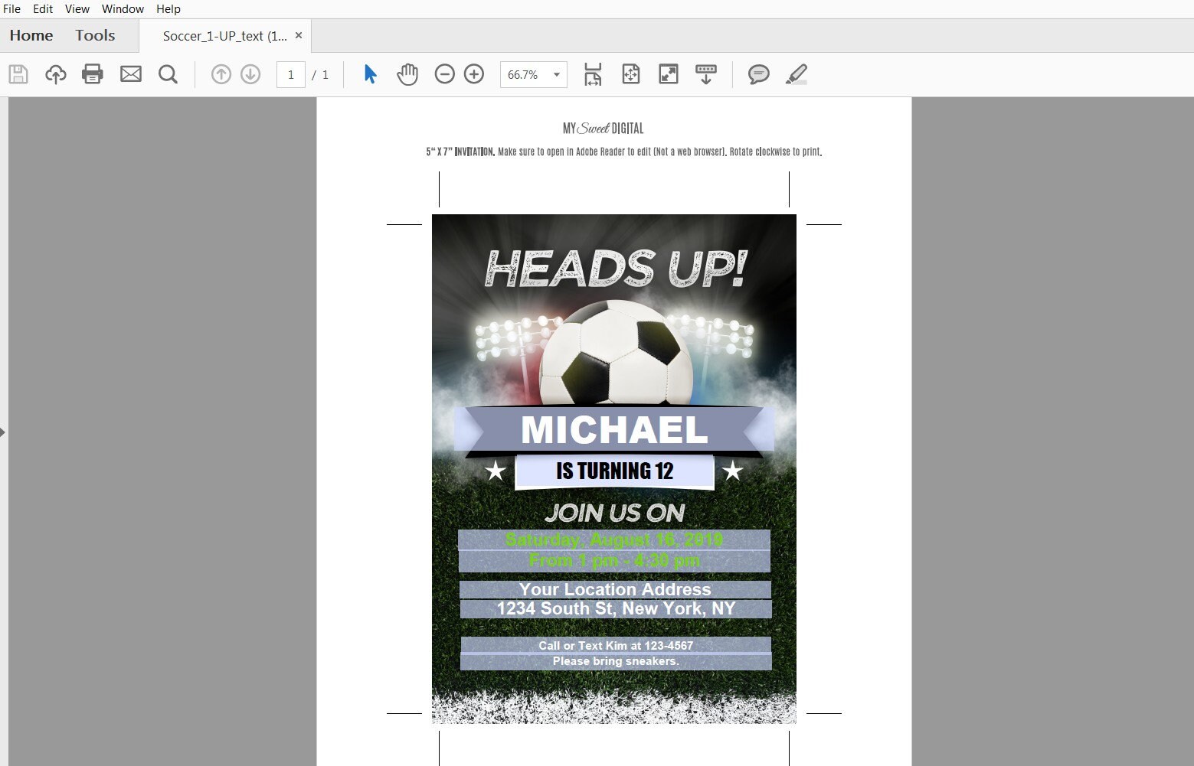Open the View menu
Viewport: 1194px width, 766px height.
tap(77, 9)
